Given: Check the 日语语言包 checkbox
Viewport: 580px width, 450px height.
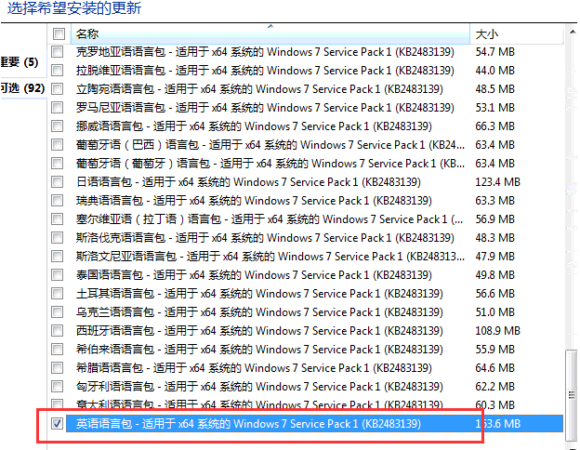Looking at the screenshot, I should (59, 182).
